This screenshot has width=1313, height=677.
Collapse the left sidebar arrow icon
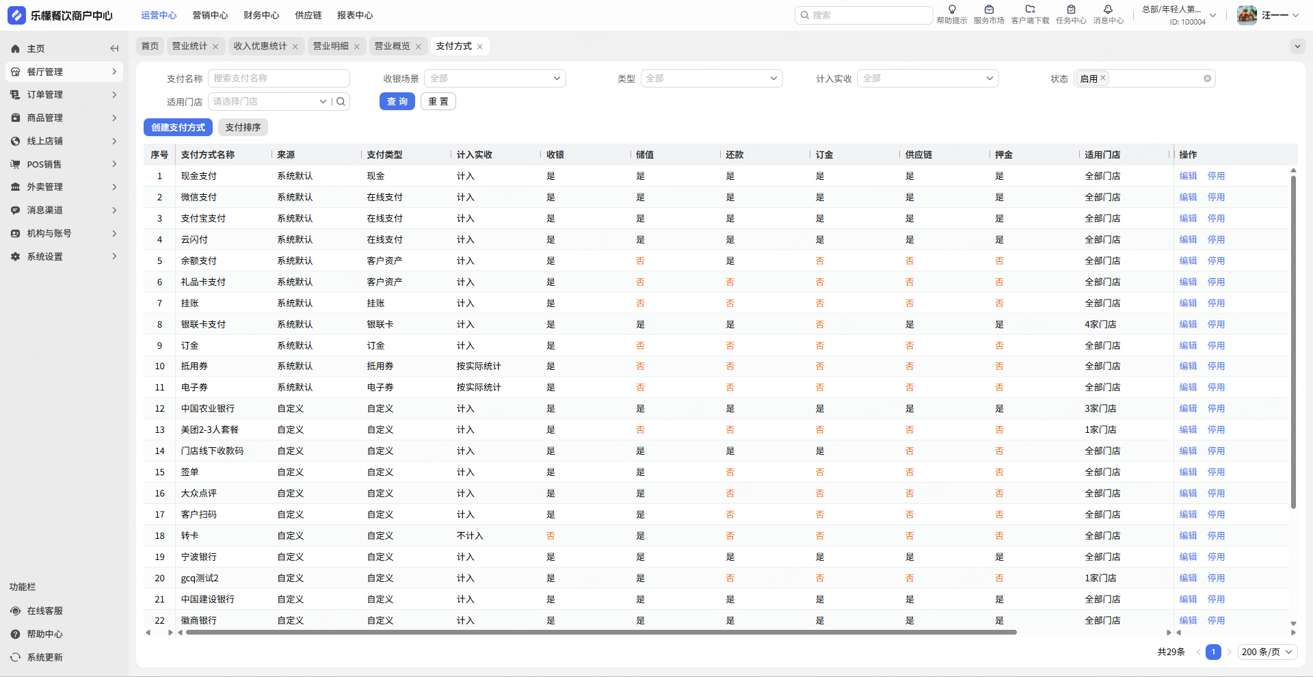114,49
